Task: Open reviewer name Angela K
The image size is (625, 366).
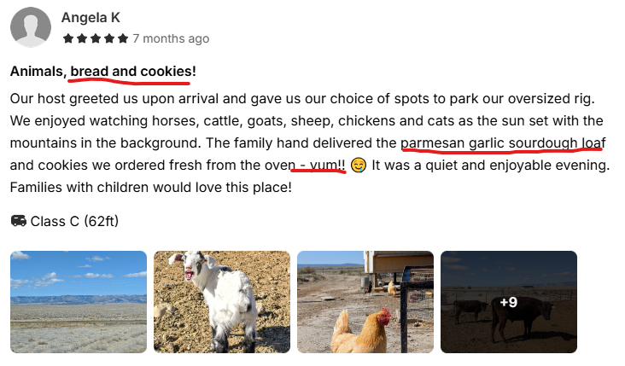Action: click(89, 17)
